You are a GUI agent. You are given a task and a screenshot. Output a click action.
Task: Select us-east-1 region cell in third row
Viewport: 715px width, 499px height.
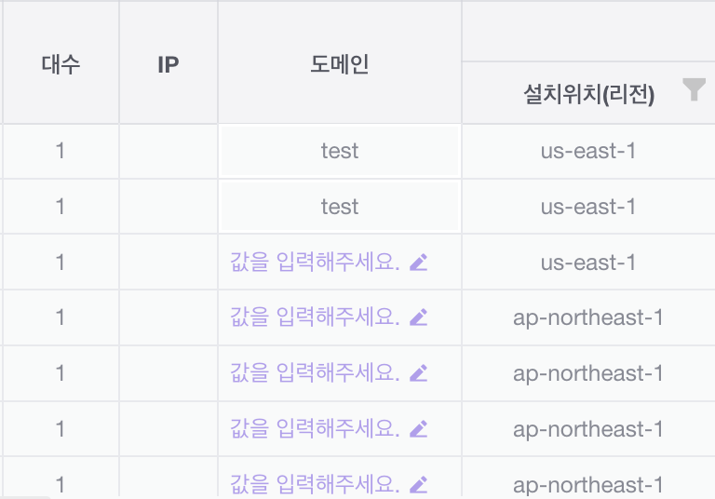coord(588,263)
